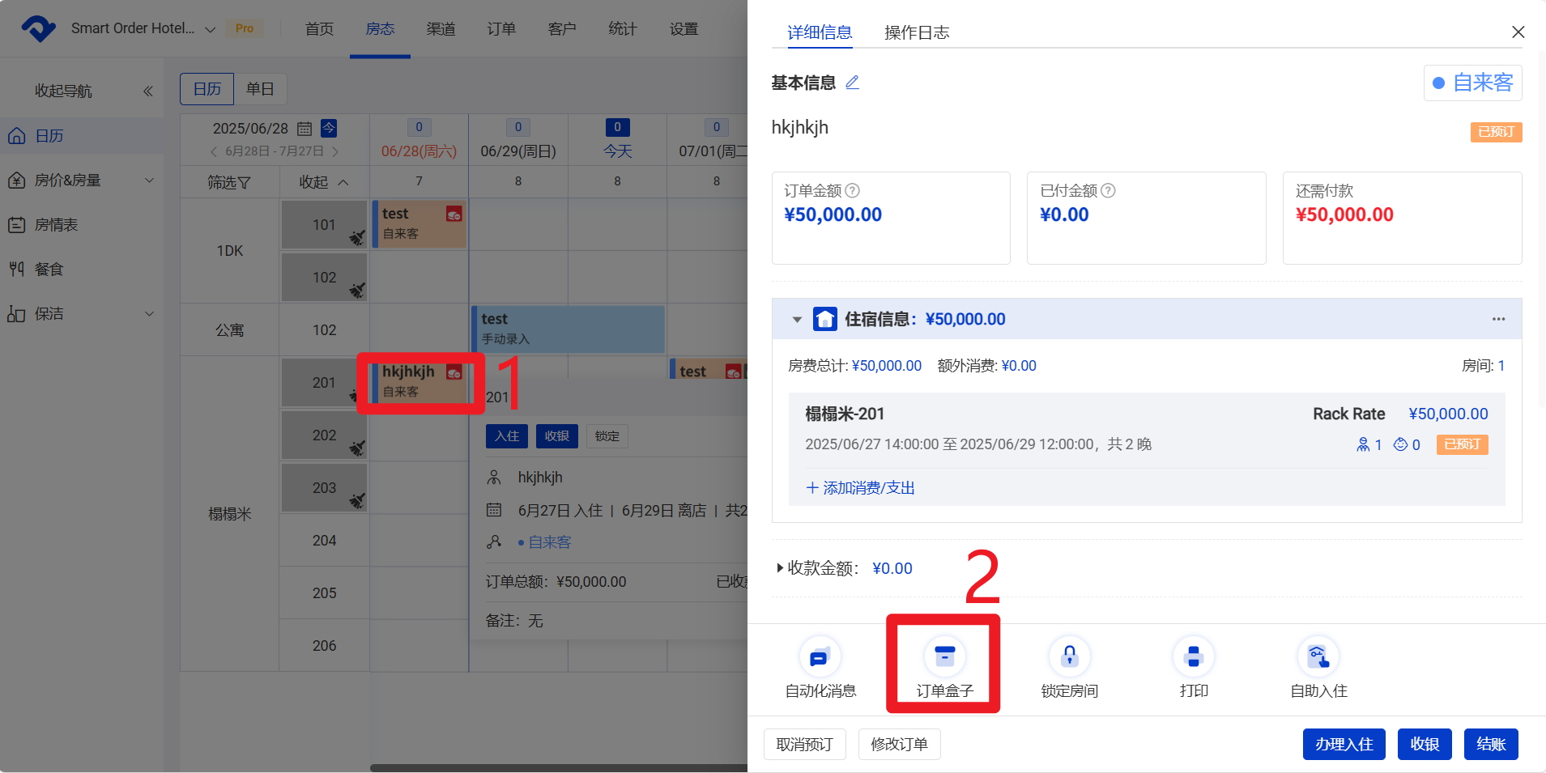Click the 订单盒子 order box icon
Screen dimensions: 1546x773
pos(944,656)
